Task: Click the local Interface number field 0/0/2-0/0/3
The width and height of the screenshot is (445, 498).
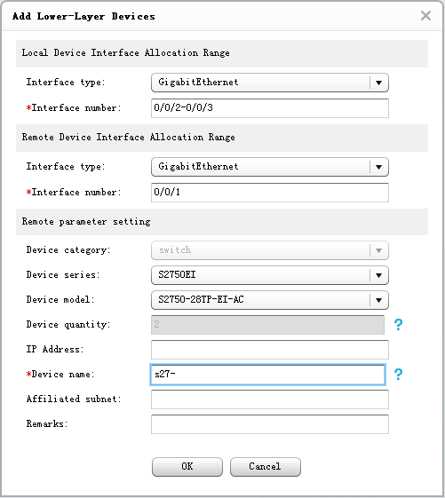Action: (269, 108)
